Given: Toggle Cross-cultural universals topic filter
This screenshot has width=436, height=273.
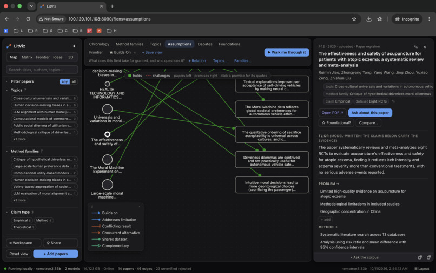Looking at the screenshot, I should coord(44,98).
